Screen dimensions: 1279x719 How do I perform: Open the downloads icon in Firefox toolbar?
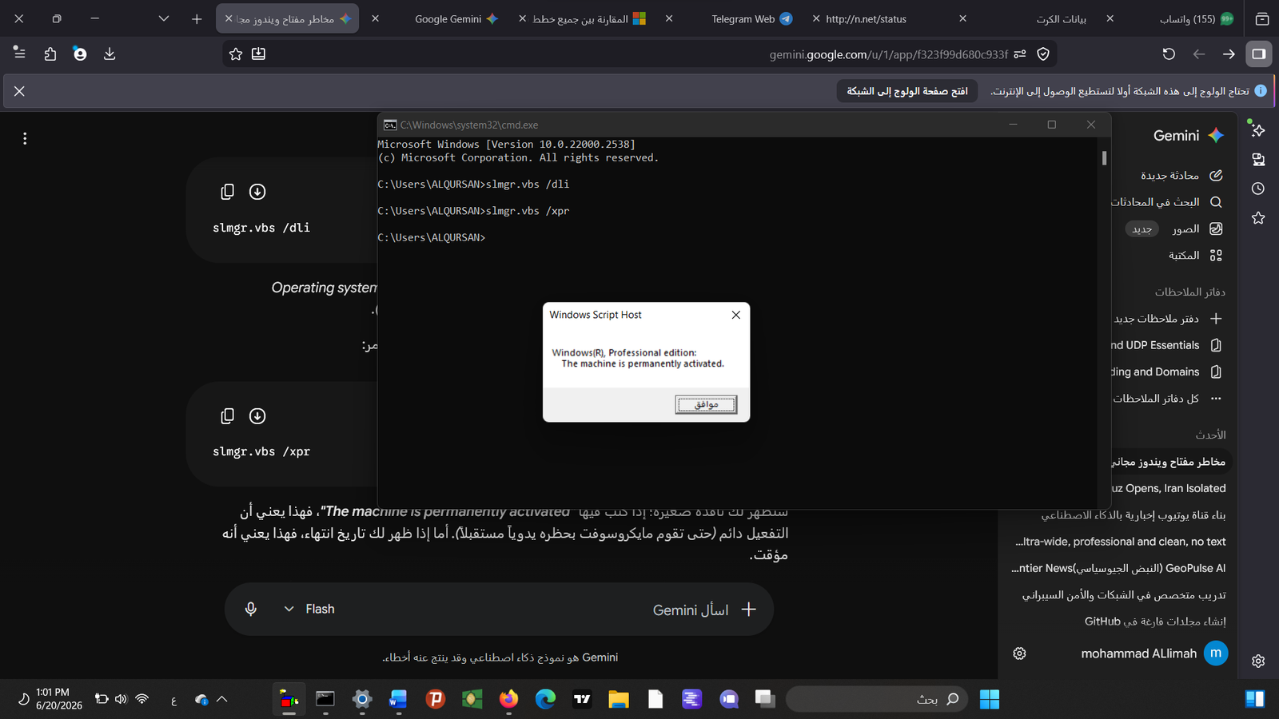110,54
